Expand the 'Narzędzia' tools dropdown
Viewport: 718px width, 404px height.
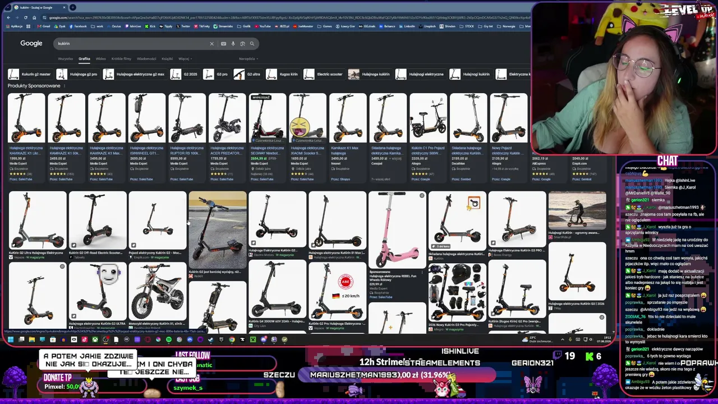248,58
